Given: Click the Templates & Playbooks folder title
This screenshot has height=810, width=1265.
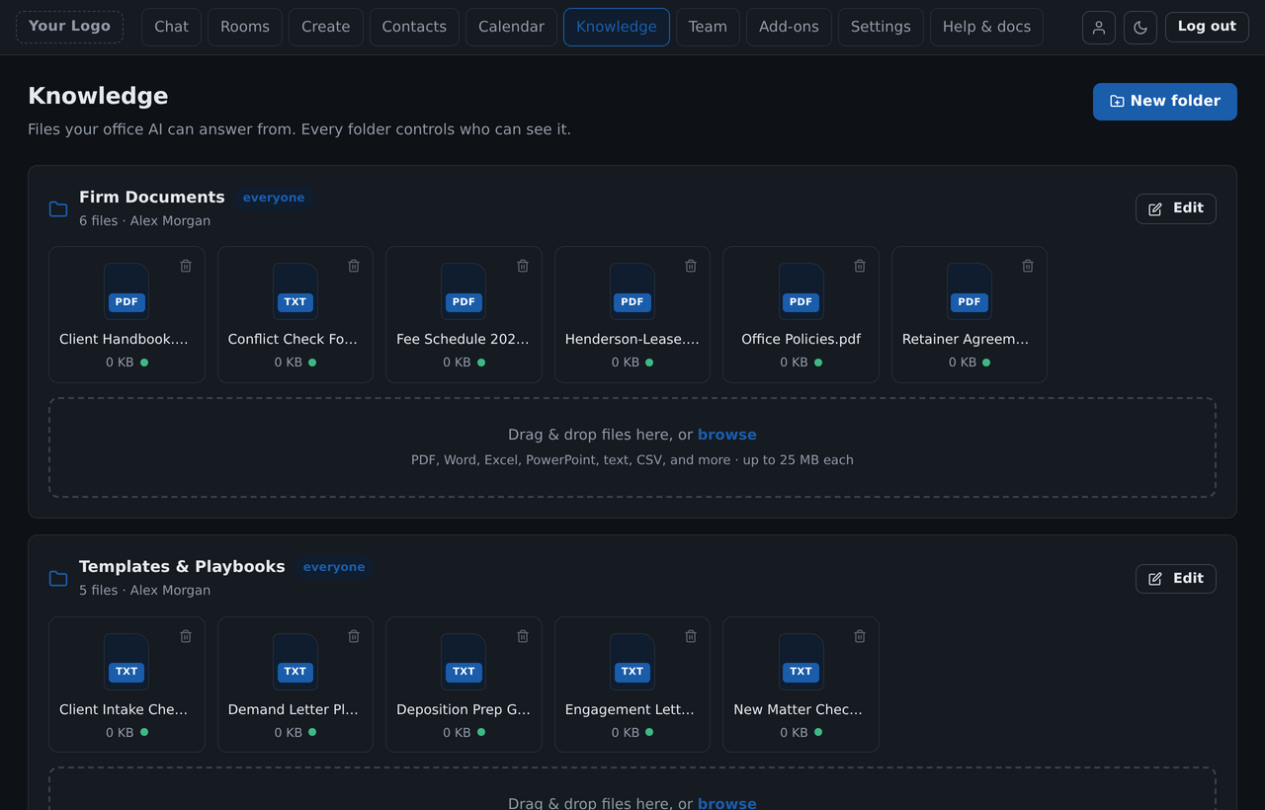Looking at the screenshot, I should (x=182, y=566).
